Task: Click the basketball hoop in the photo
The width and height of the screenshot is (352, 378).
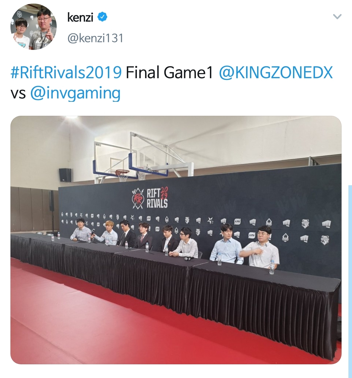Action: (123, 175)
